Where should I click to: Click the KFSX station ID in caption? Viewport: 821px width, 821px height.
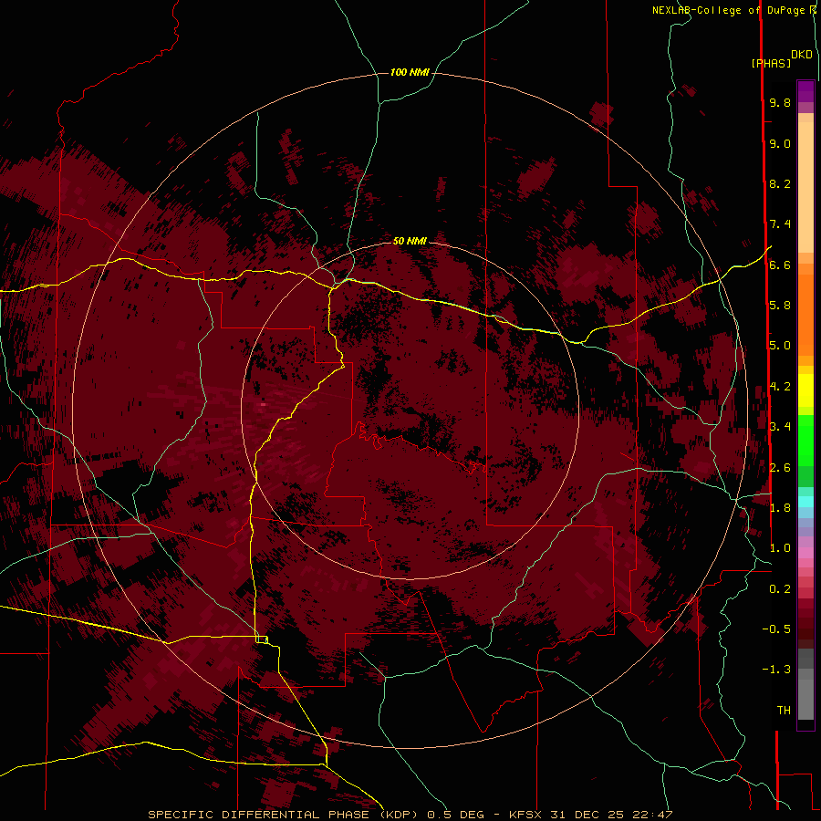click(527, 815)
